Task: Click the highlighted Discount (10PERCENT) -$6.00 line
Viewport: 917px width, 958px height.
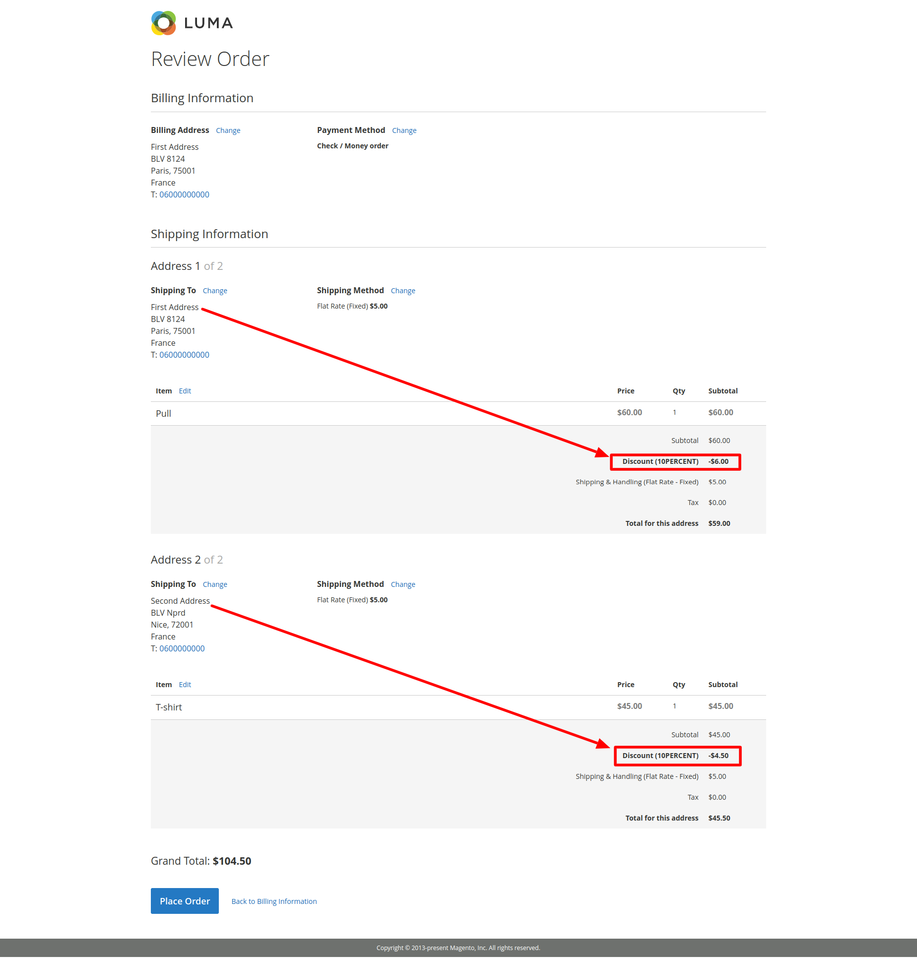Action: [x=675, y=461]
